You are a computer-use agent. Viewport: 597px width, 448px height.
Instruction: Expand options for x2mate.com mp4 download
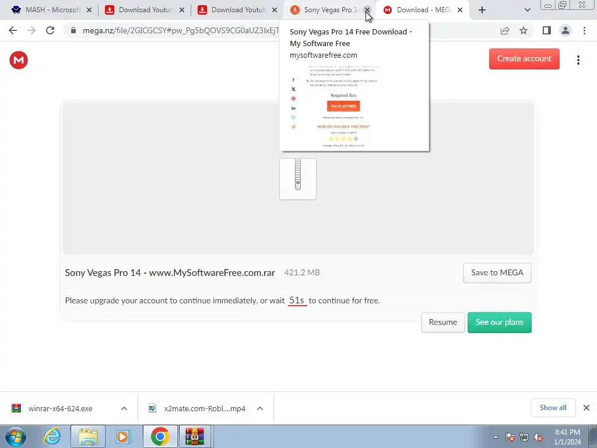point(260,408)
